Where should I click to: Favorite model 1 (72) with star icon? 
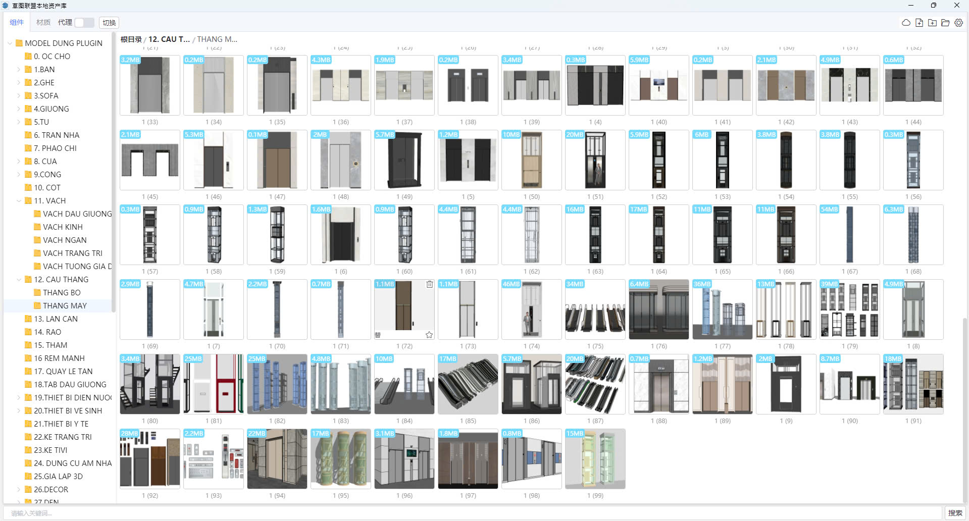click(x=429, y=335)
